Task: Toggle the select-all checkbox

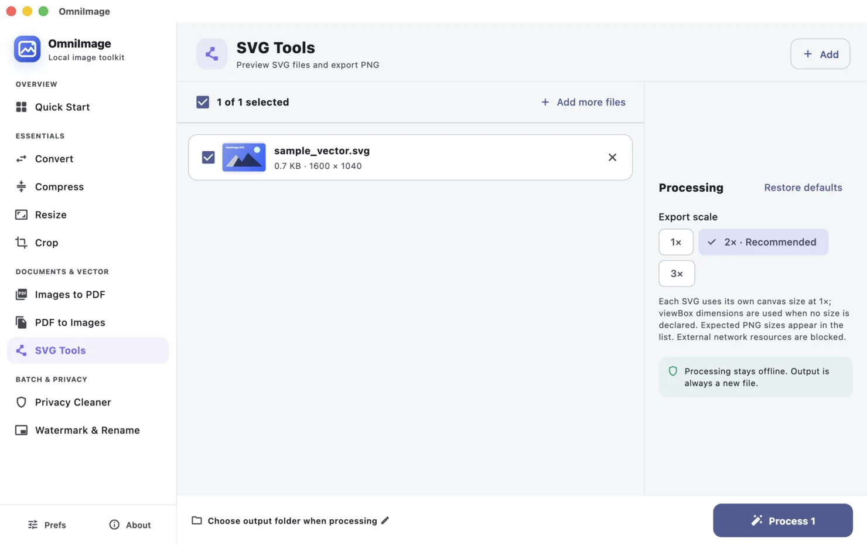Action: pyautogui.click(x=203, y=102)
